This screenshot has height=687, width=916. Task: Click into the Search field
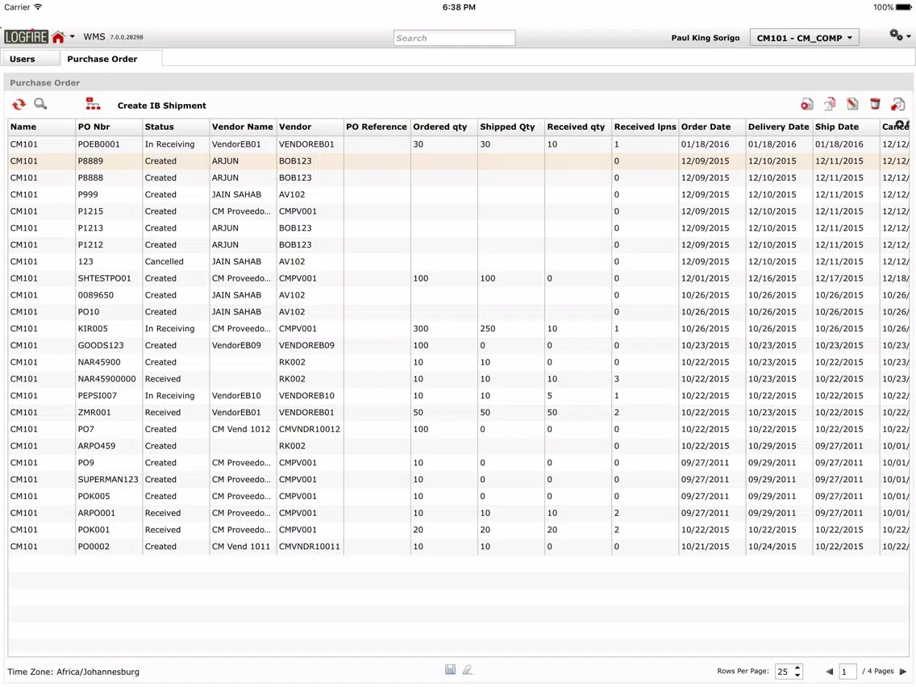454,38
